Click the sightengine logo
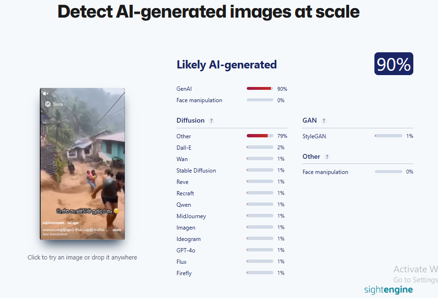 pyautogui.click(x=388, y=289)
